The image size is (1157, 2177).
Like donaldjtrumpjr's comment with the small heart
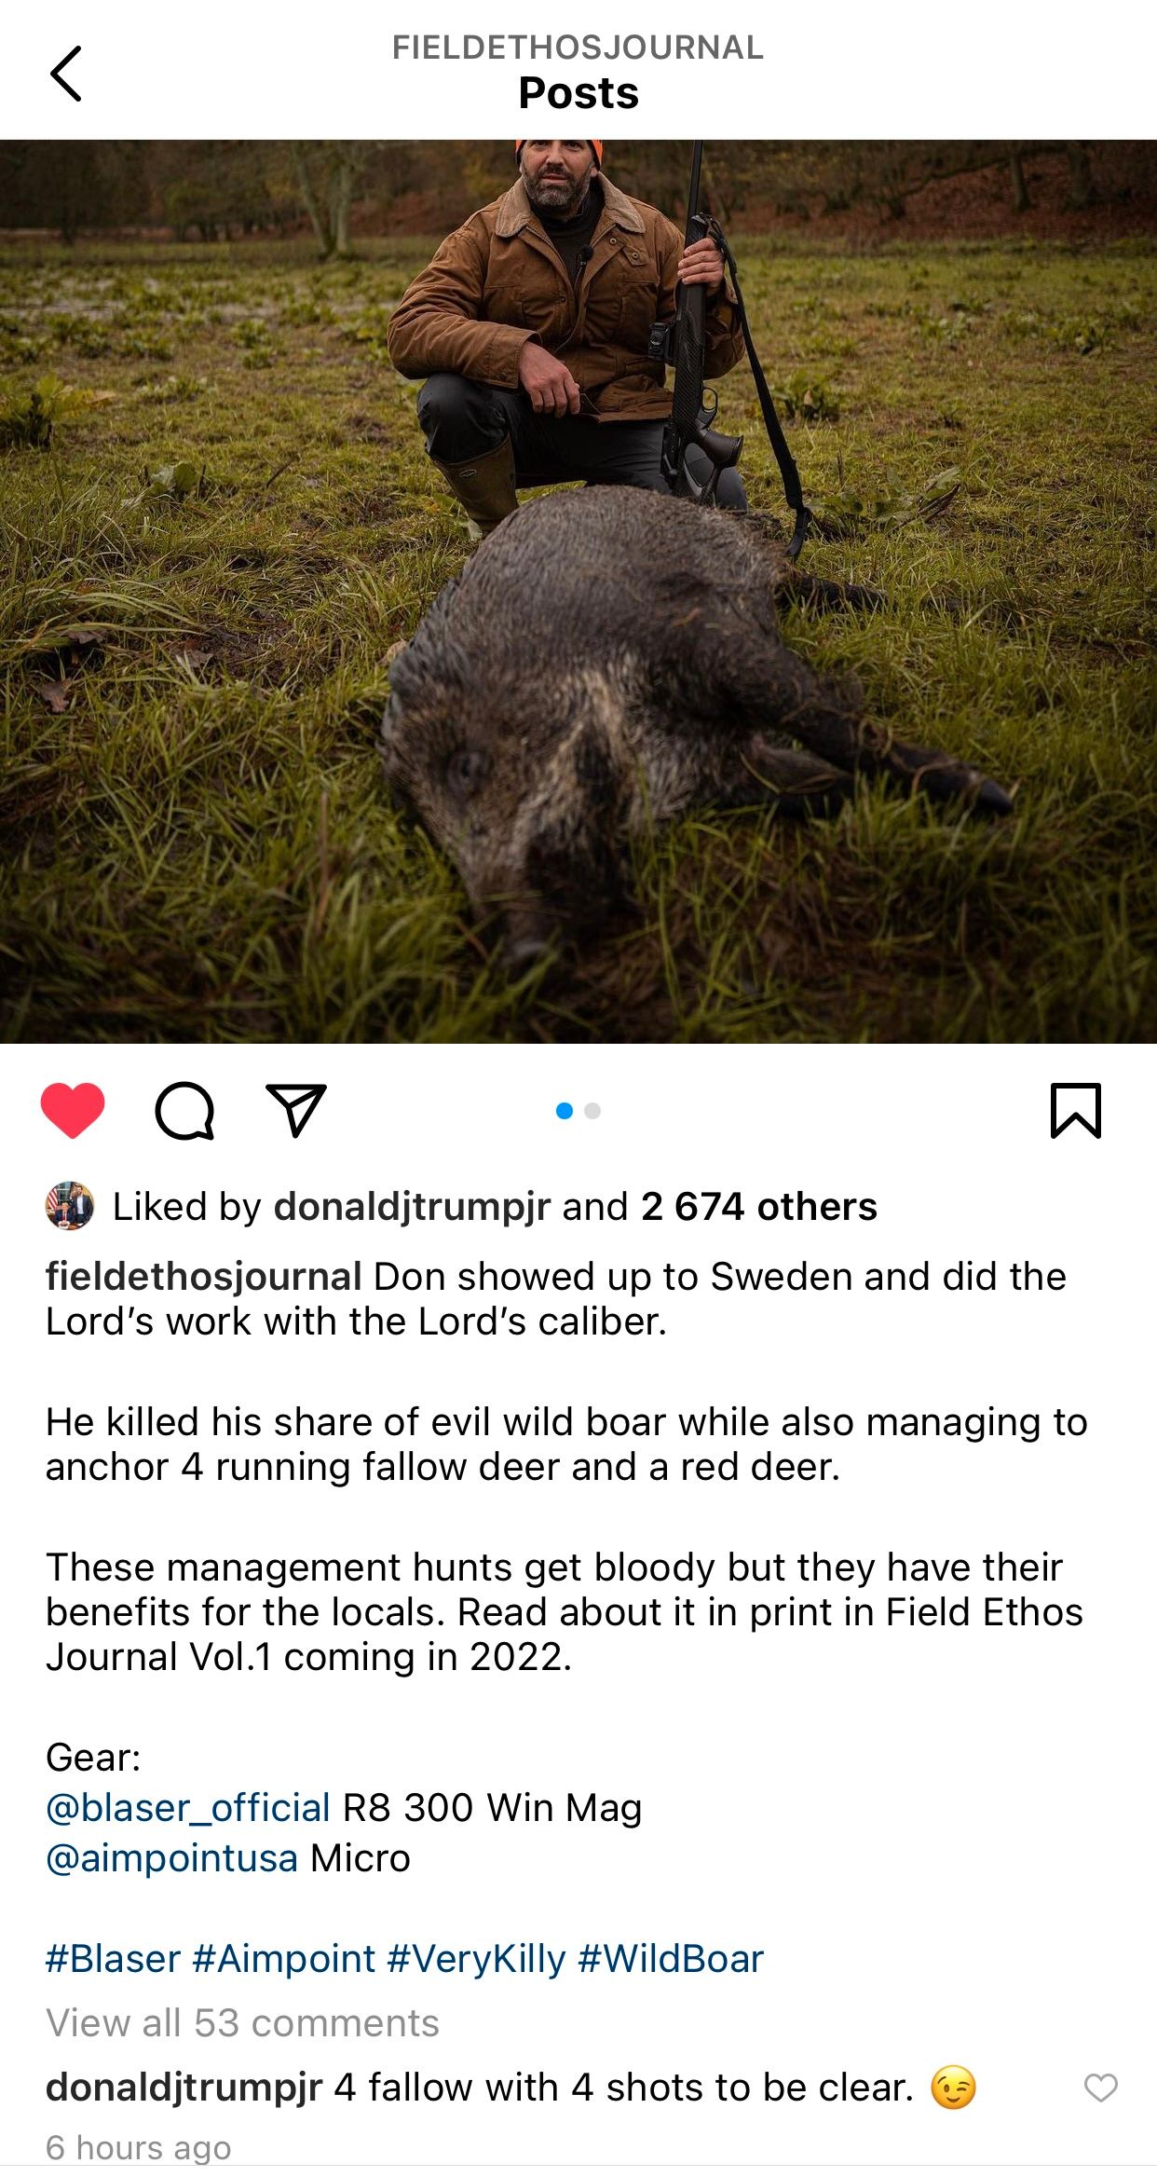tap(1100, 2088)
